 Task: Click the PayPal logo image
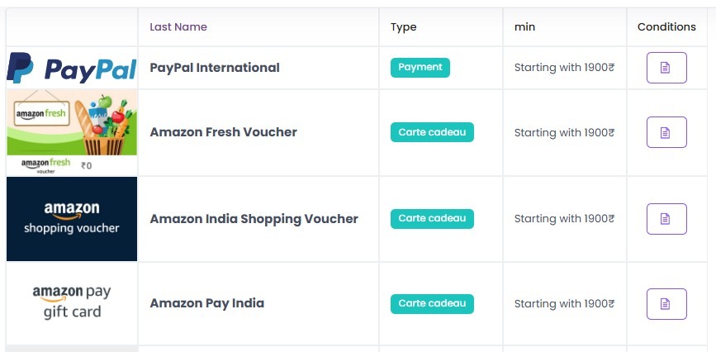[72, 68]
